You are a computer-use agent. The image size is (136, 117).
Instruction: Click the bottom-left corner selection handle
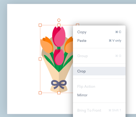(40, 93)
